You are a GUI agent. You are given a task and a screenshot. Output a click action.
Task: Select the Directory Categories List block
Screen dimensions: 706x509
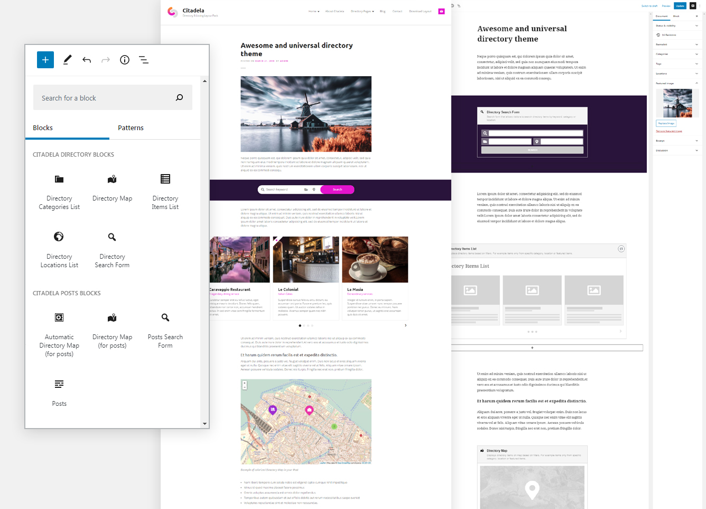point(59,190)
